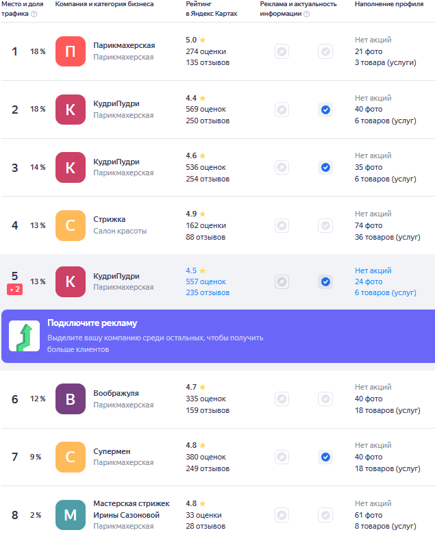
Task: Click the 'Компания и категория бизнеса' column header
Action: 104,4
